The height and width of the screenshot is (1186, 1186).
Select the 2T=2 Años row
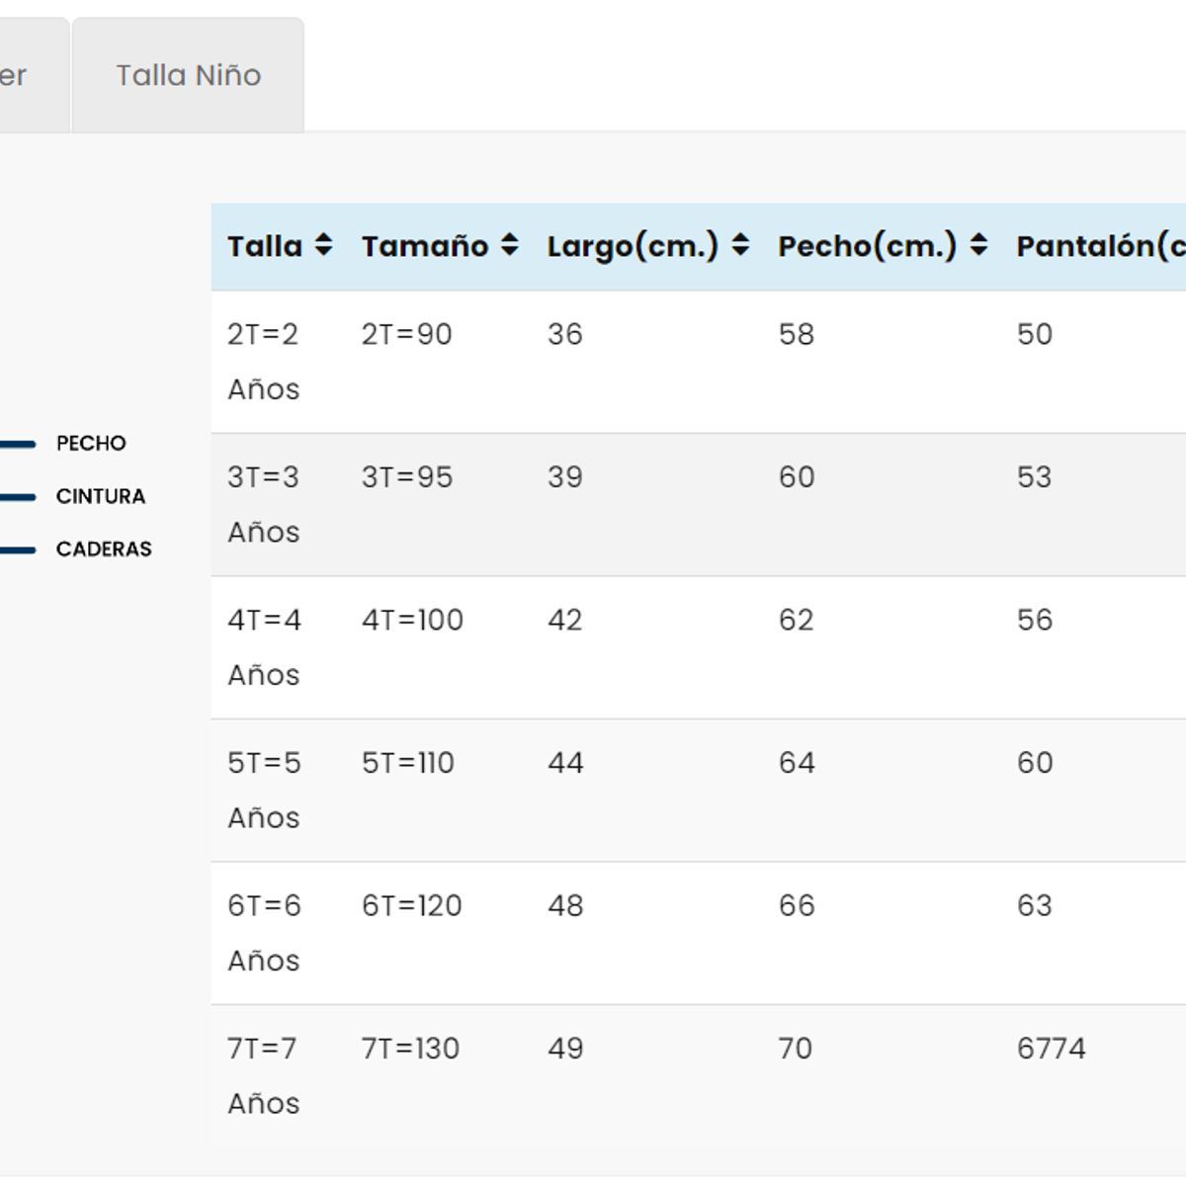(x=699, y=362)
